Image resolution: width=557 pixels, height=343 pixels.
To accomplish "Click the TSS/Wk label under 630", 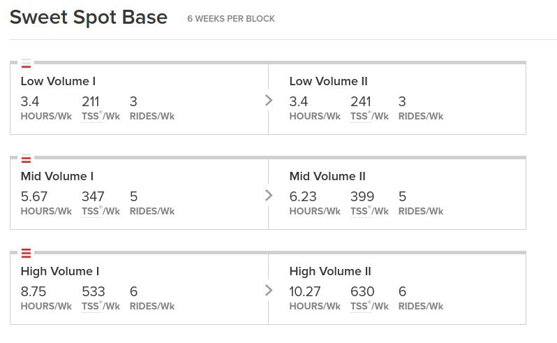I will click(369, 306).
